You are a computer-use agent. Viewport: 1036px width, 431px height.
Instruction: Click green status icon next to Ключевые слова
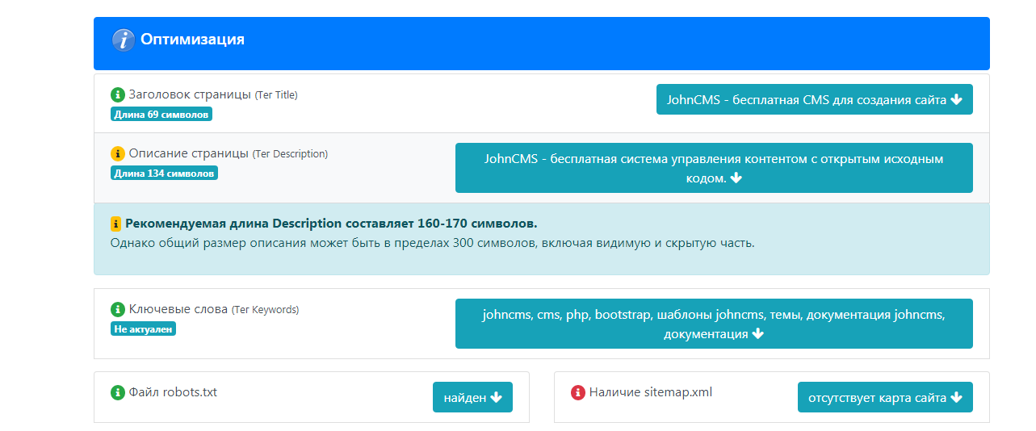[118, 309]
